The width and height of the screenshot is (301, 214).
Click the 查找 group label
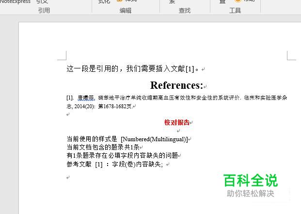[x=185, y=10]
